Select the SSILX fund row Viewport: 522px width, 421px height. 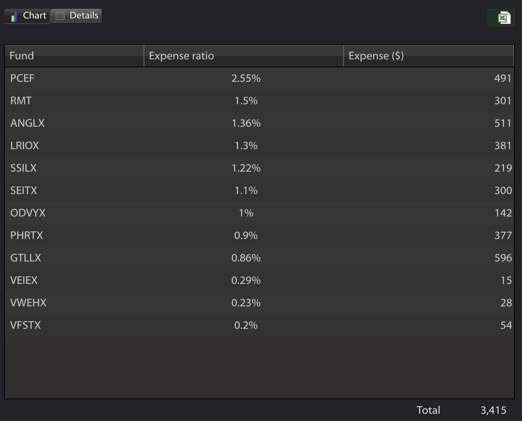(259, 168)
